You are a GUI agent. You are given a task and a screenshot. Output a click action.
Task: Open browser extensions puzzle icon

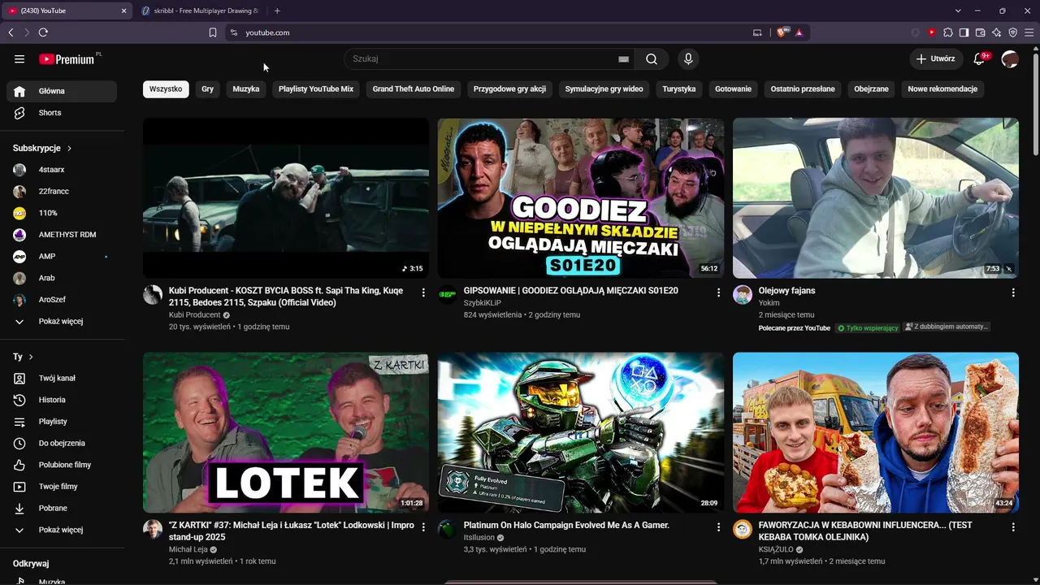947,32
